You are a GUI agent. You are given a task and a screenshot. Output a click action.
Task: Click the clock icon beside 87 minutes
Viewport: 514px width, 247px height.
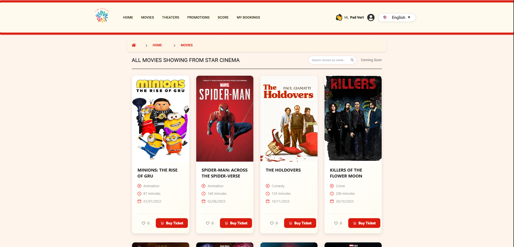(x=139, y=194)
